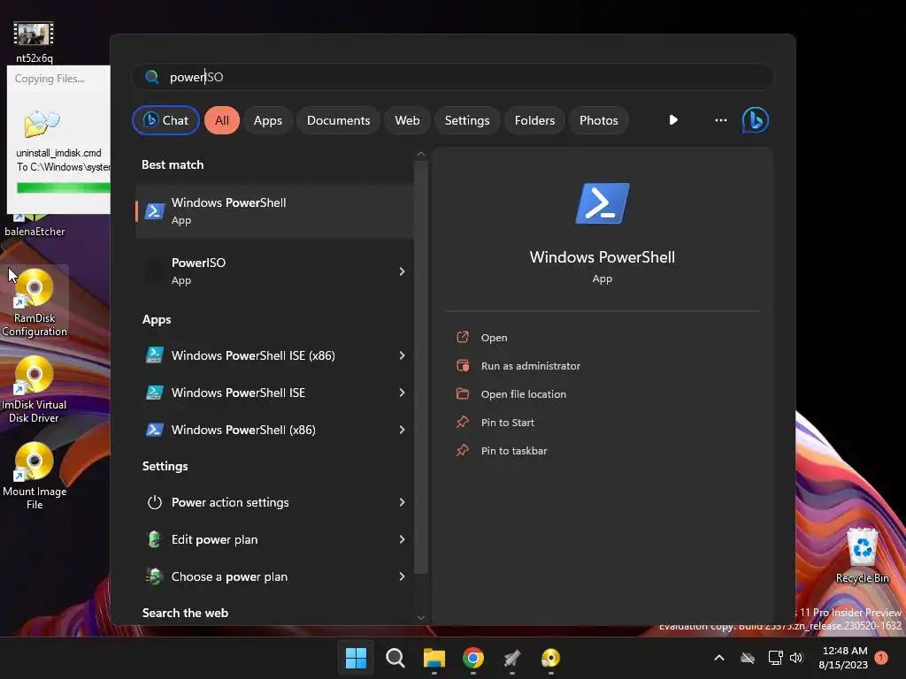The image size is (906, 679).
Task: Choose Open file location
Action: (524, 394)
